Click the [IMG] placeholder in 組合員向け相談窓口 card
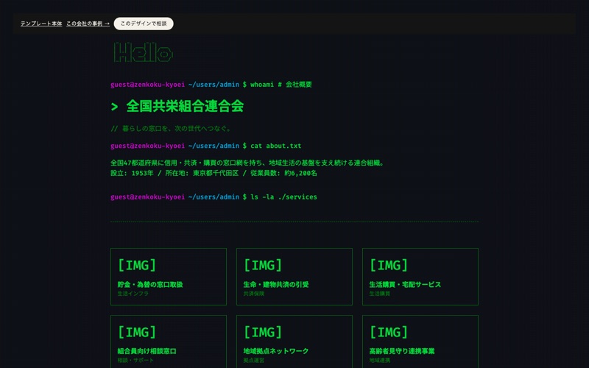Screen dimensions: 589x368 [137, 333]
